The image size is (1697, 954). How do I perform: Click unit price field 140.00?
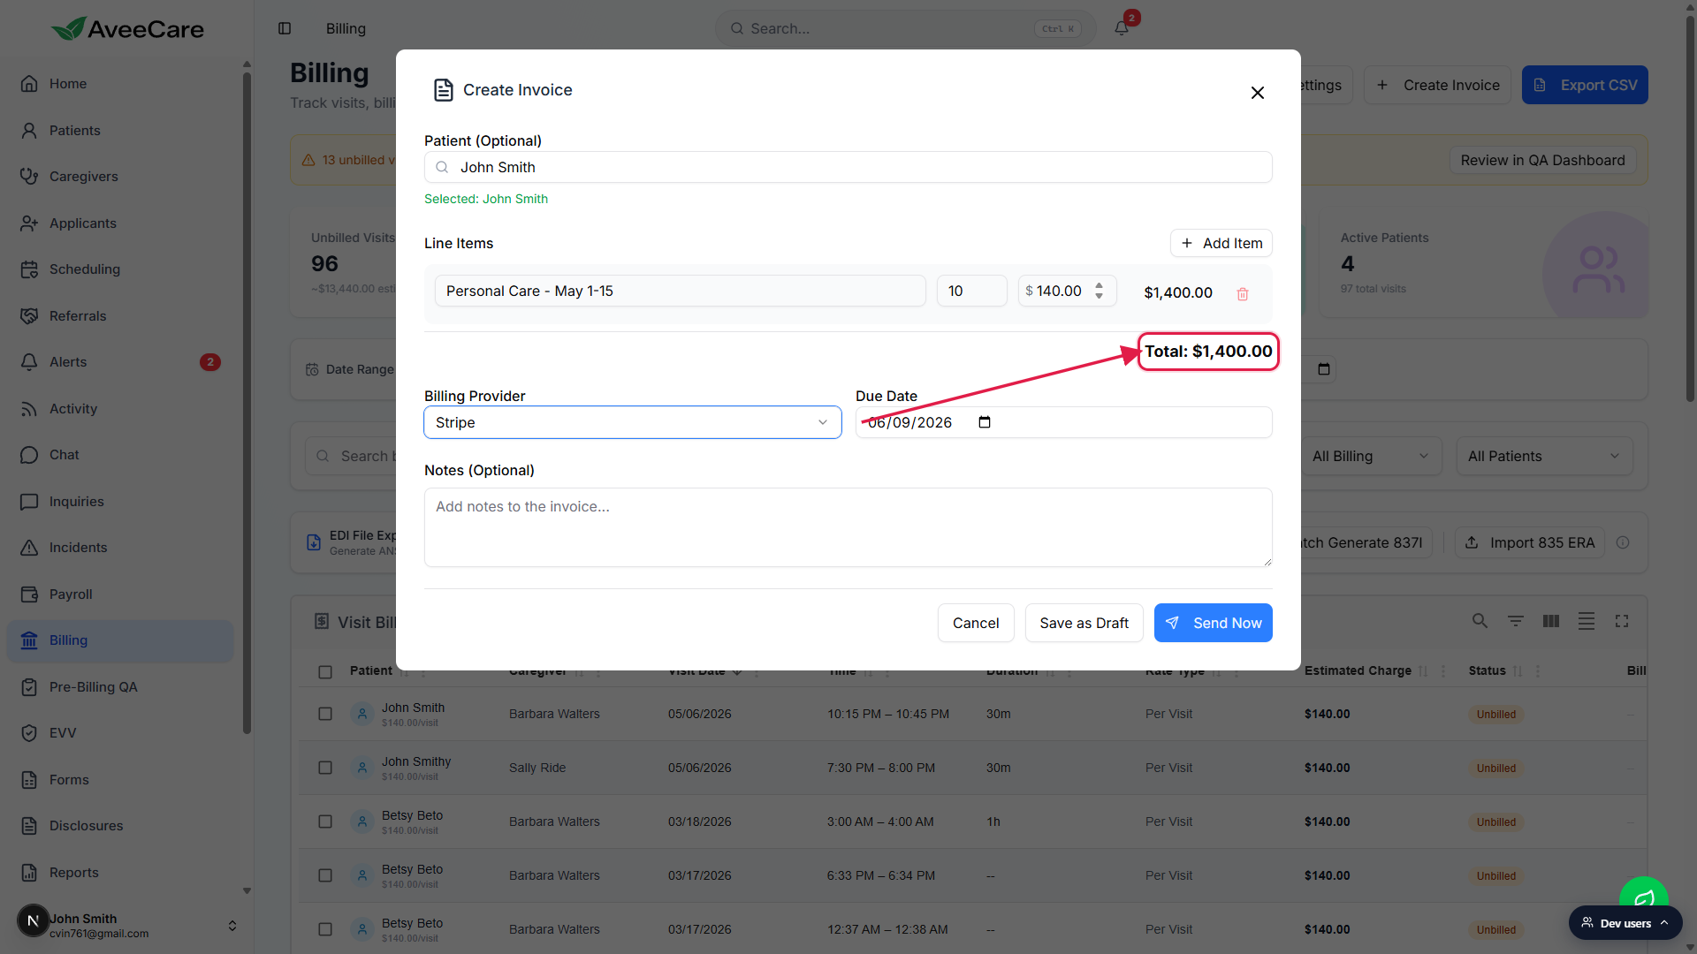tap(1067, 291)
